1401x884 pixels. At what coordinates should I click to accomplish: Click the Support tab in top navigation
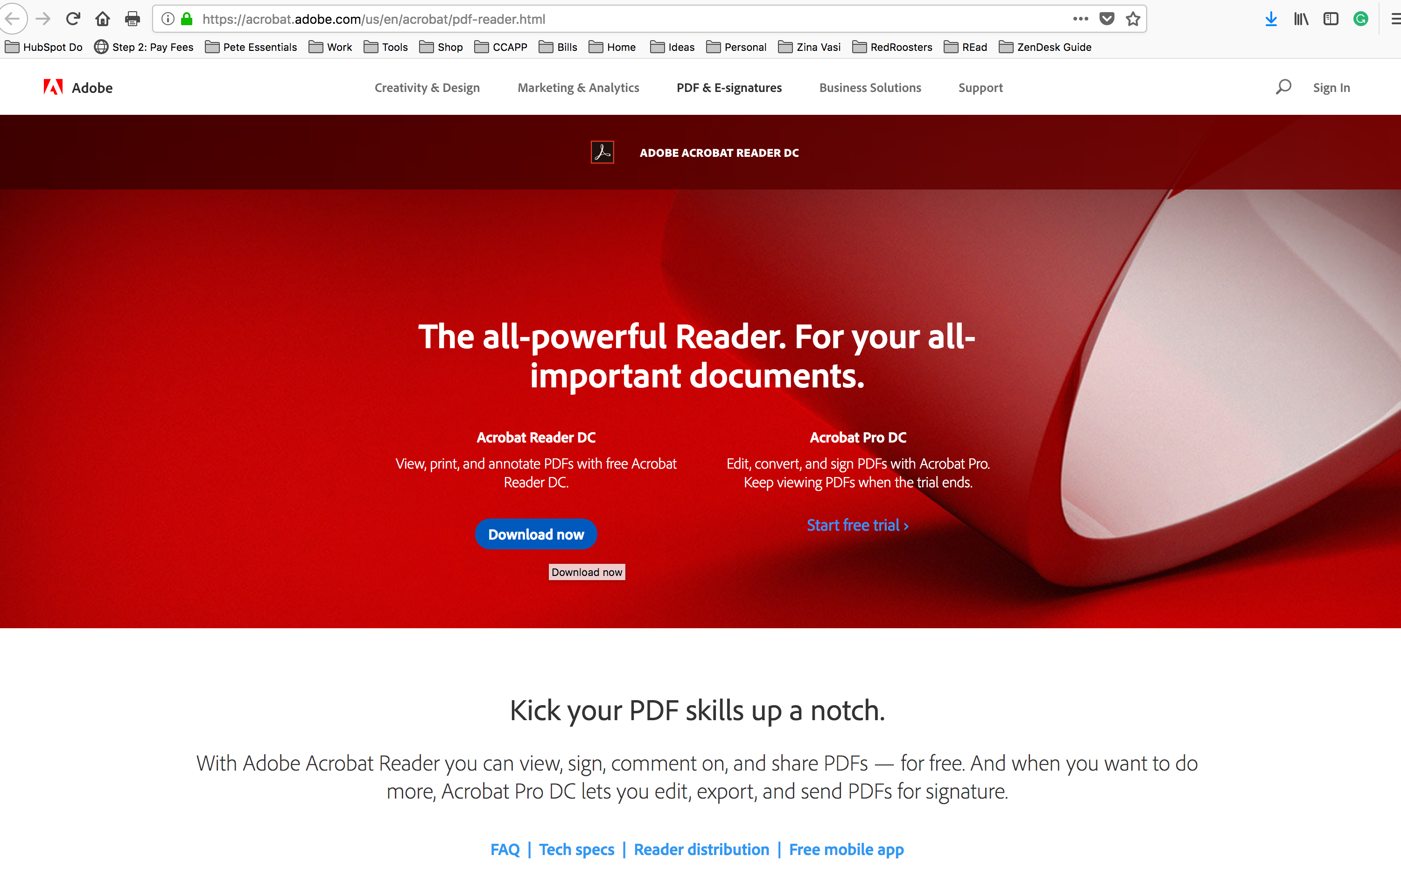tap(980, 86)
